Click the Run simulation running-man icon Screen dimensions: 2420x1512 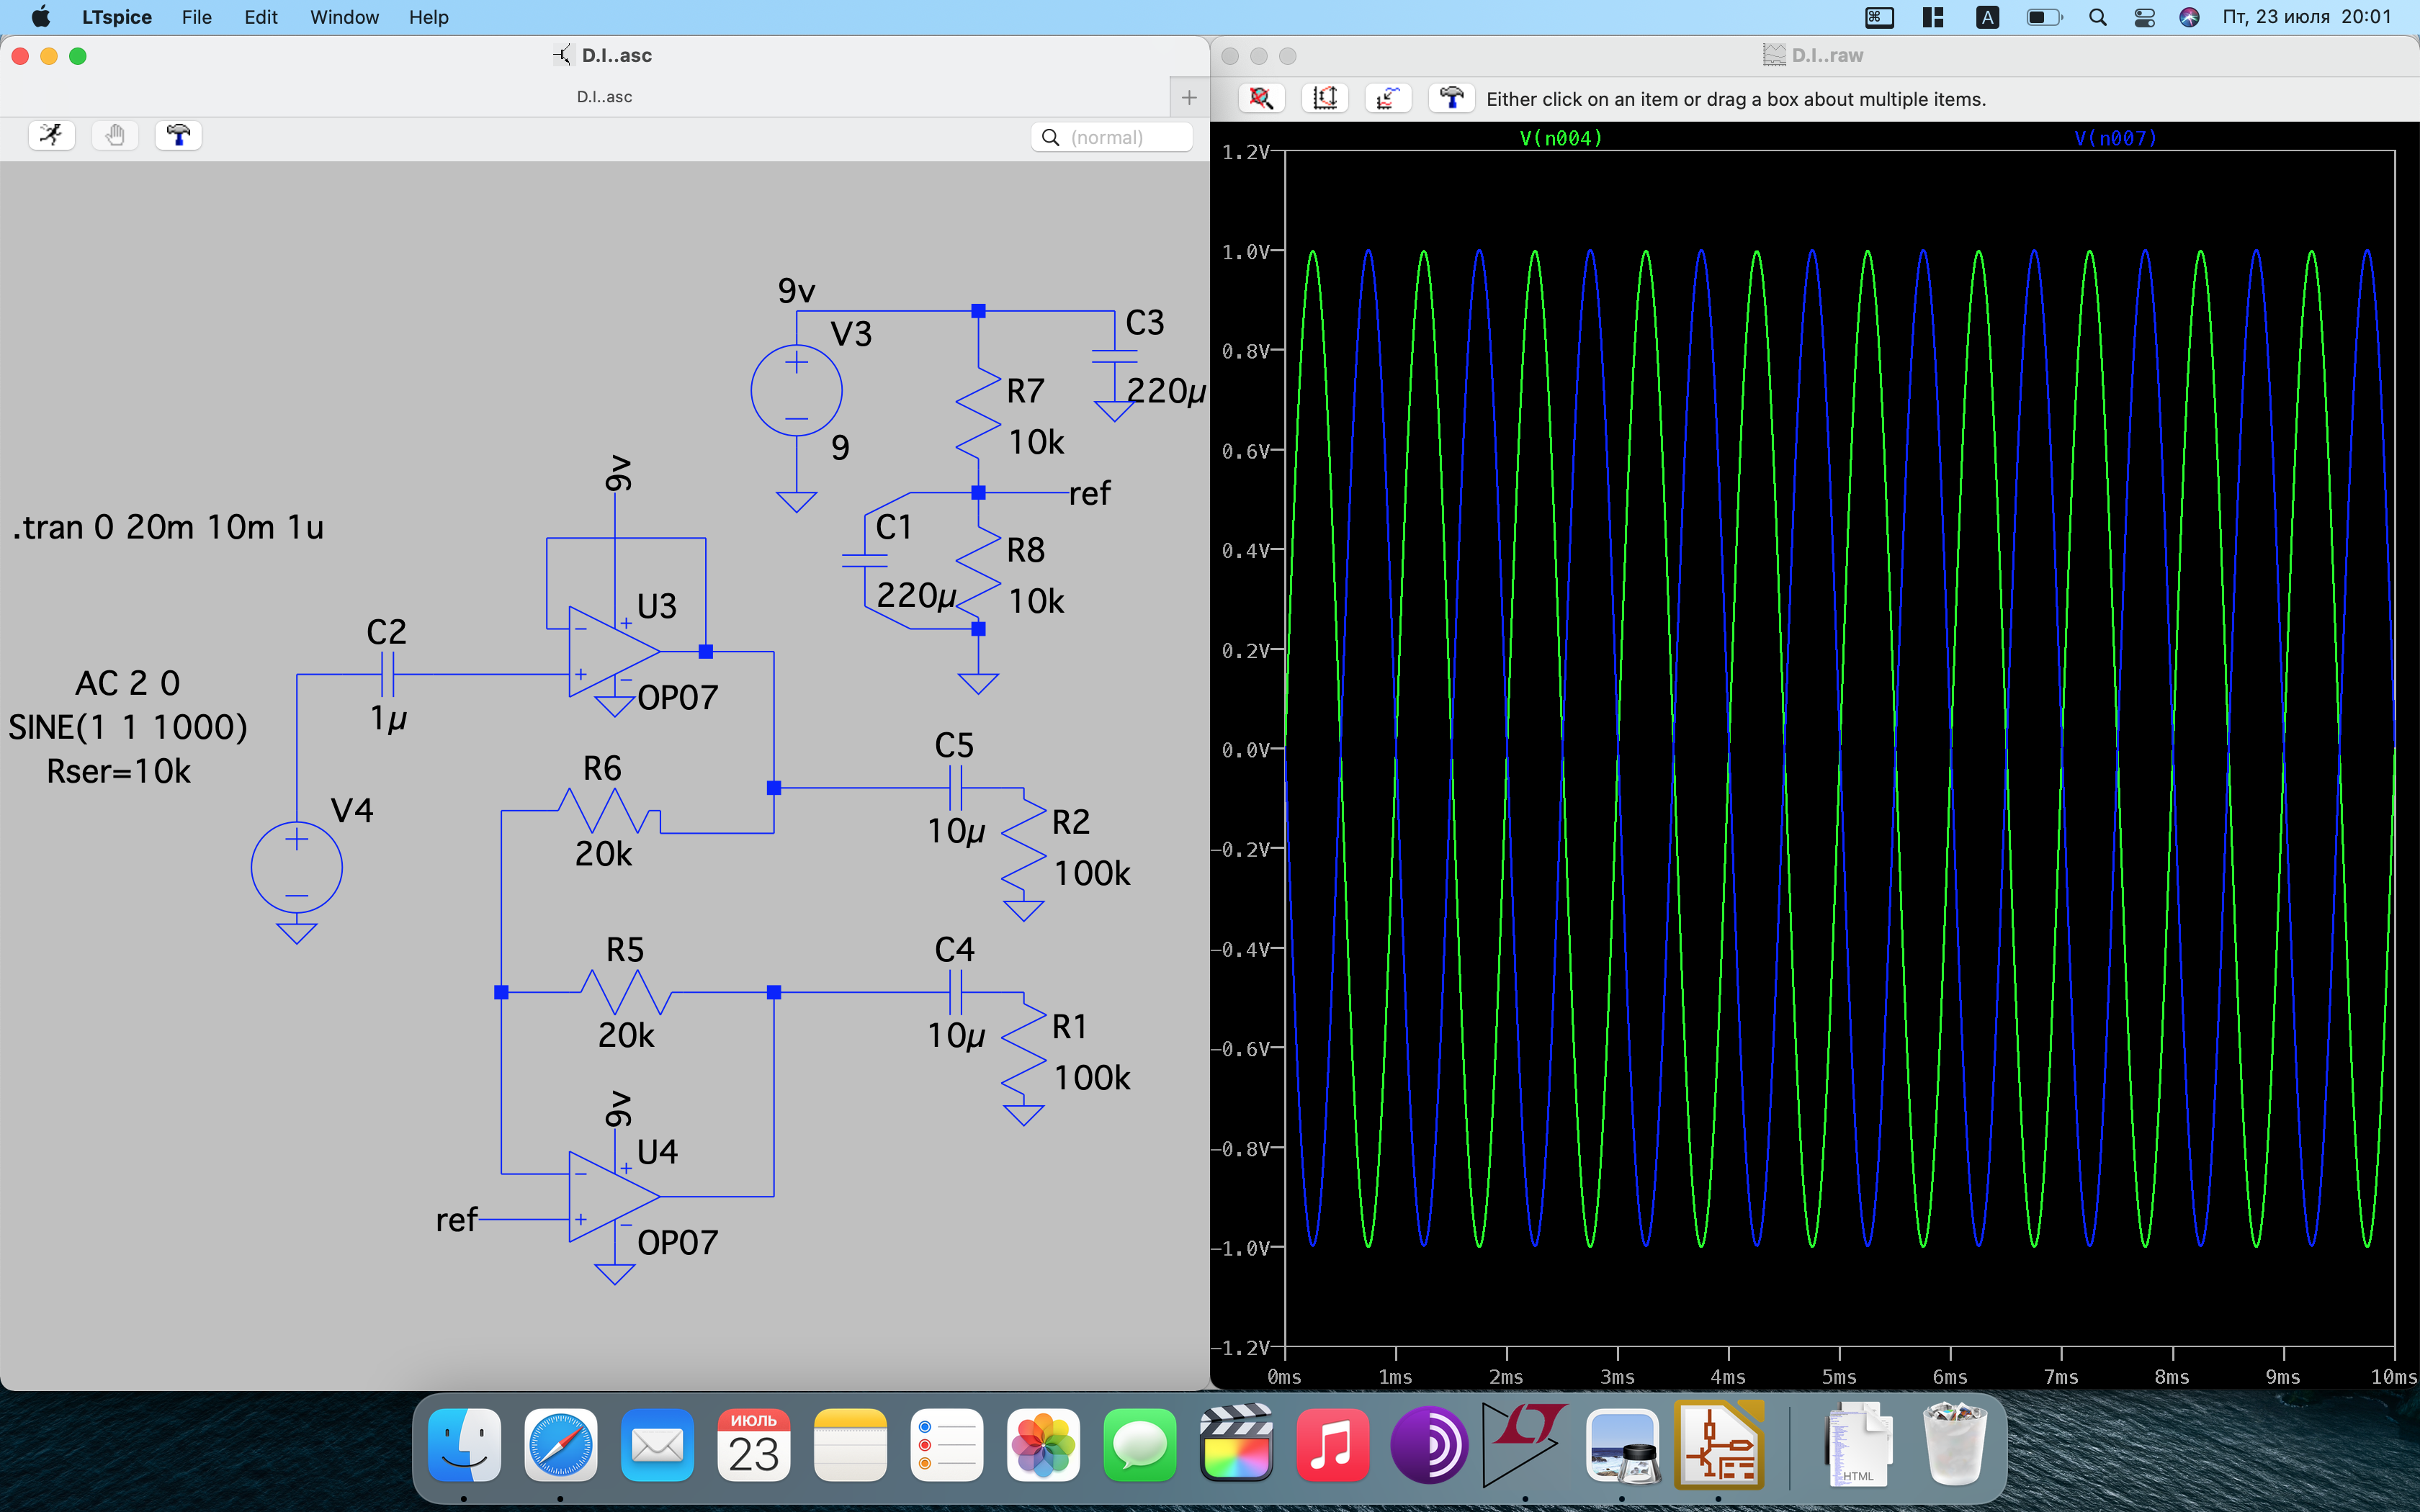point(51,135)
